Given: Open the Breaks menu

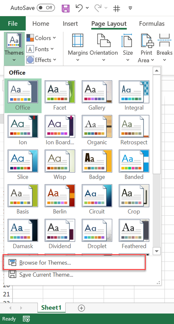Looking at the screenshot, I should click(x=164, y=48).
